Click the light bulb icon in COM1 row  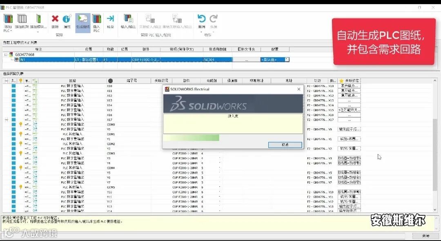20,134
